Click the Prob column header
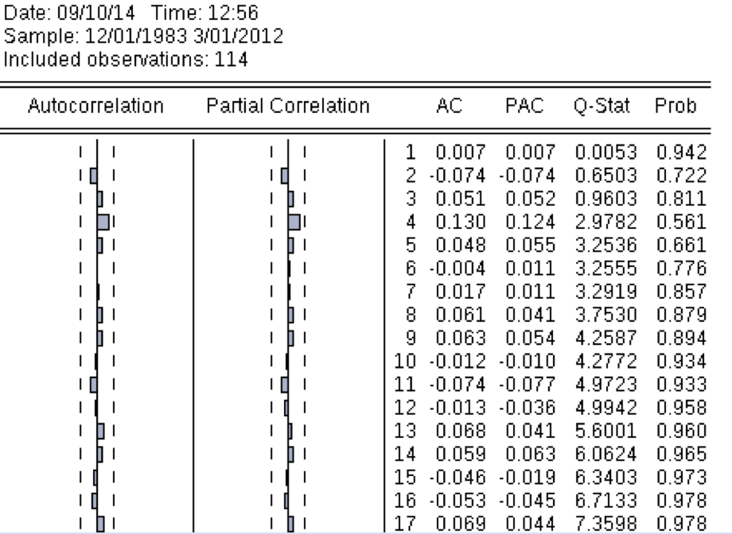The width and height of the screenshot is (732, 534). pos(673,105)
